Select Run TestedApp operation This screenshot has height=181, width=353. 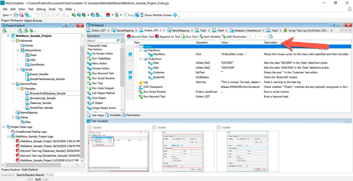[x=99, y=58]
